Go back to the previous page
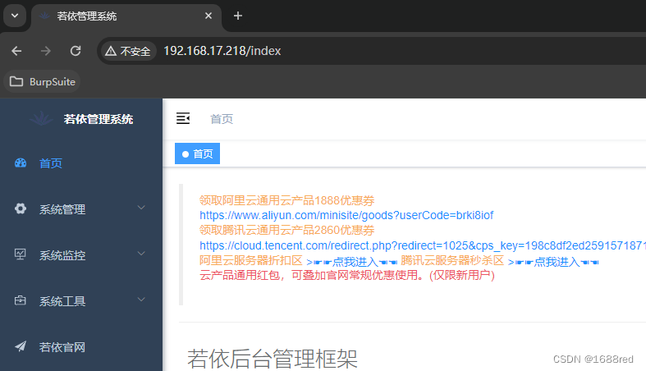 pyautogui.click(x=16, y=51)
